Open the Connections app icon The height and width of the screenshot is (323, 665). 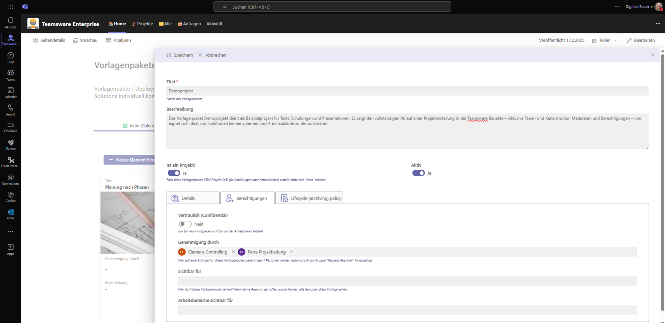11,179
